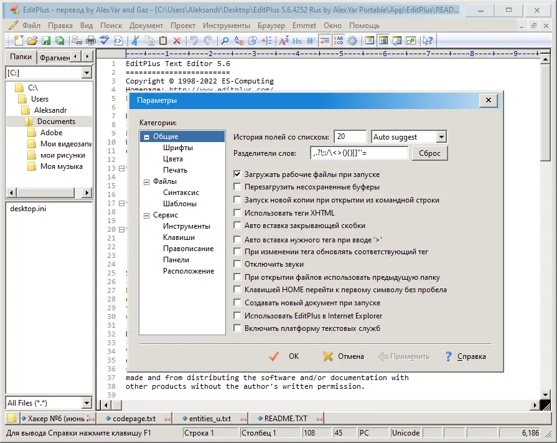Screen dimensions: 557x443
Task: Click the arrow-question Help toolbar icon
Action: 428,40
